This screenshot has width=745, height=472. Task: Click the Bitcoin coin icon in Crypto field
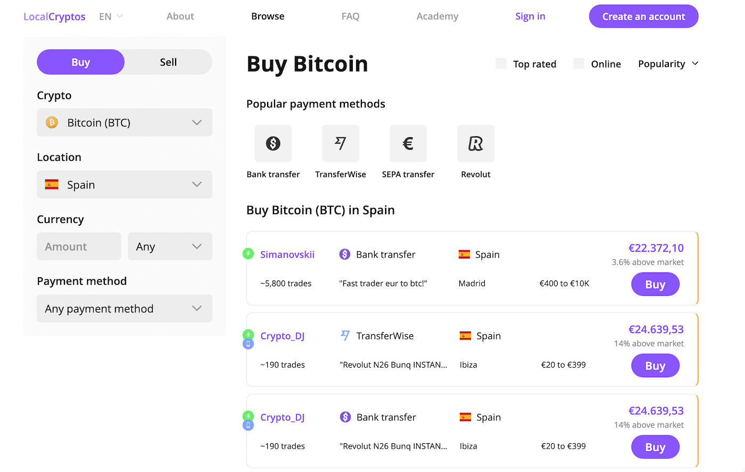(52, 122)
